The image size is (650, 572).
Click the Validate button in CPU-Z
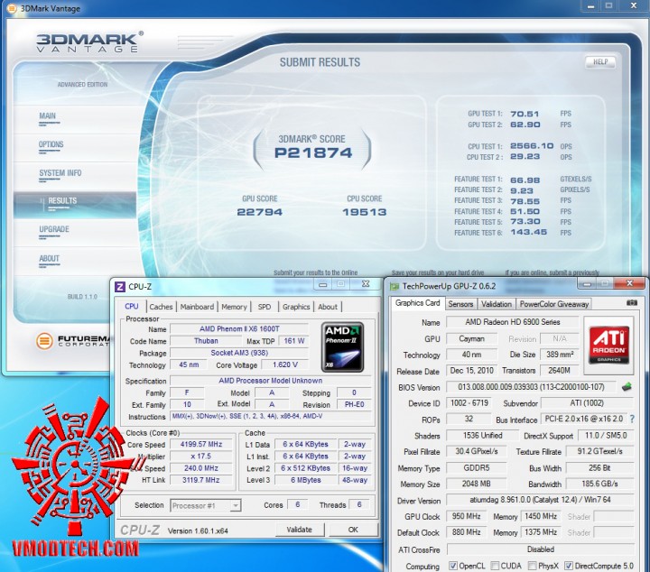pyautogui.click(x=300, y=530)
